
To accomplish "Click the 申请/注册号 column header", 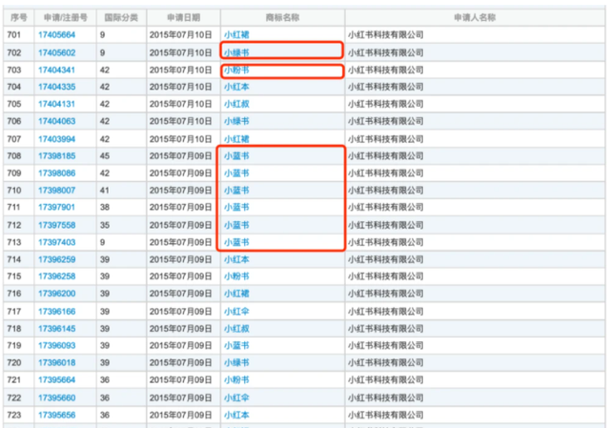I will click(65, 17).
